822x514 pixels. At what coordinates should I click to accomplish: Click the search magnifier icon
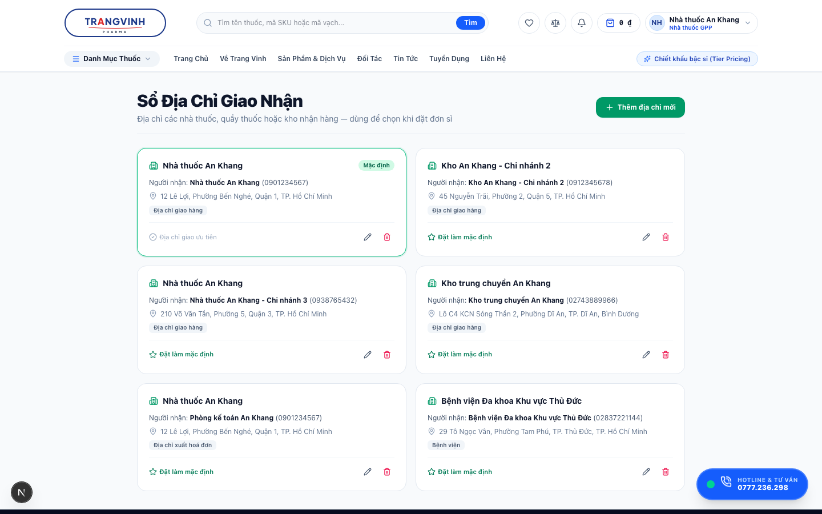pyautogui.click(x=208, y=23)
